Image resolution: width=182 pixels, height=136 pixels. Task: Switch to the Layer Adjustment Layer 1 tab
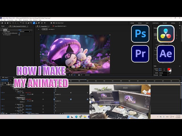61,26
